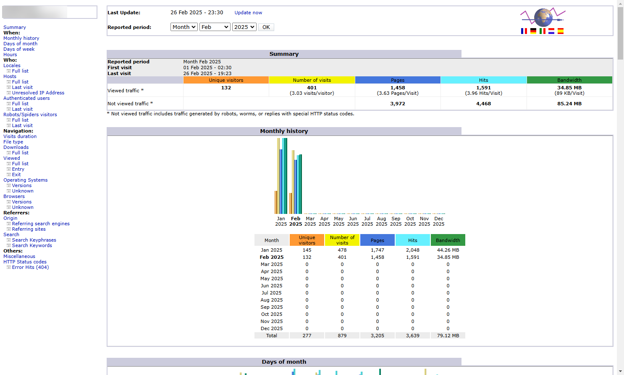Image resolution: width=624 pixels, height=375 pixels.
Task: Open the Miscellaneous link
Action: click(19, 256)
